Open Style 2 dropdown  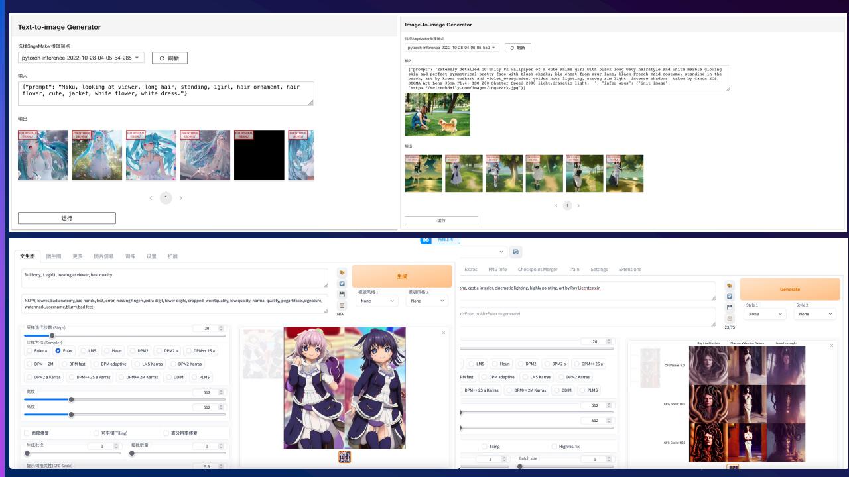816,314
